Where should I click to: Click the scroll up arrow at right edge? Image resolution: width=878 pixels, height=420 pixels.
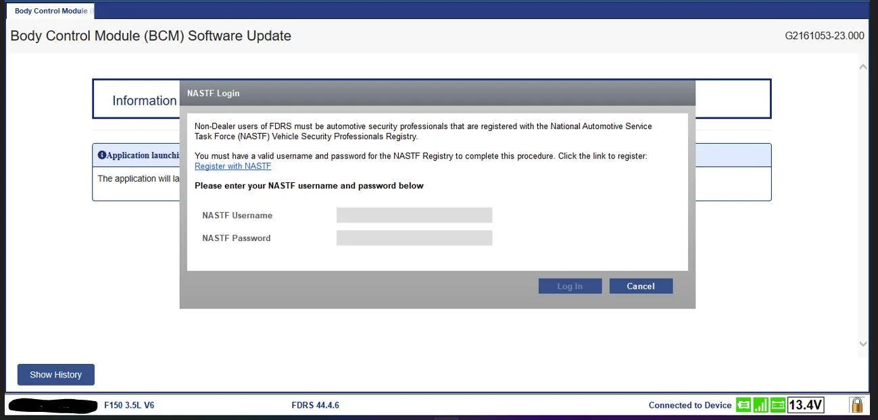click(x=862, y=67)
